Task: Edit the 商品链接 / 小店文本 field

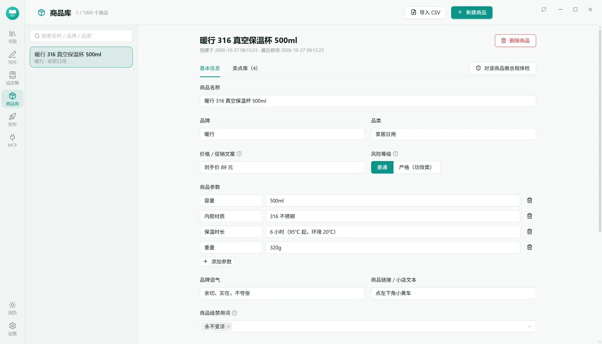Action: pos(453,293)
